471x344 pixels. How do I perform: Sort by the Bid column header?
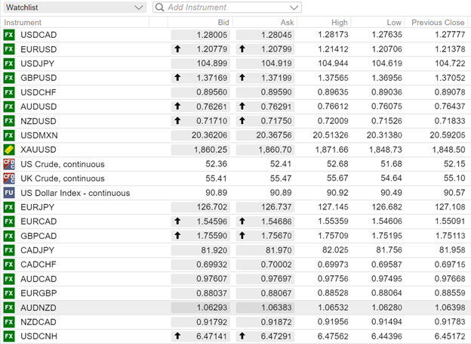223,22
